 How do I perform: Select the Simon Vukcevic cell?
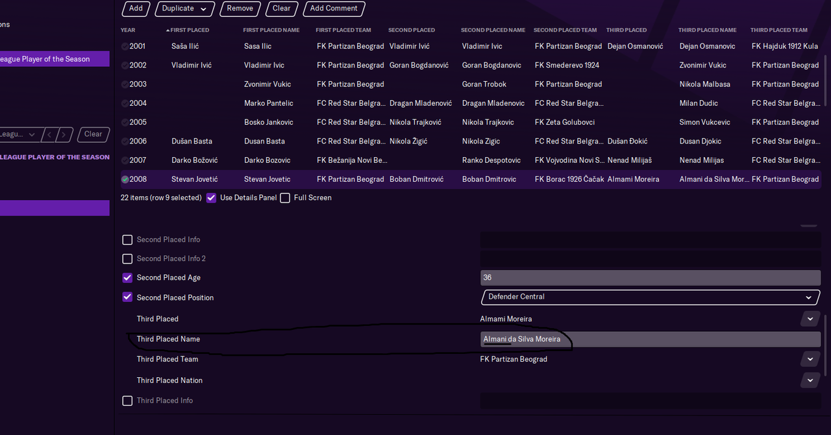[704, 122]
